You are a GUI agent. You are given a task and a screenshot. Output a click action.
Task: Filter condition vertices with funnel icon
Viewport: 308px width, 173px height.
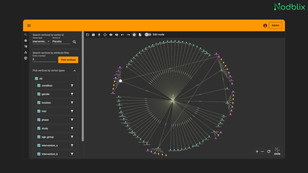coord(72,86)
